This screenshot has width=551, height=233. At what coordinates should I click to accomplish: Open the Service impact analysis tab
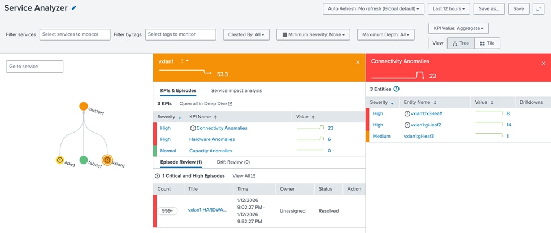pos(236,90)
